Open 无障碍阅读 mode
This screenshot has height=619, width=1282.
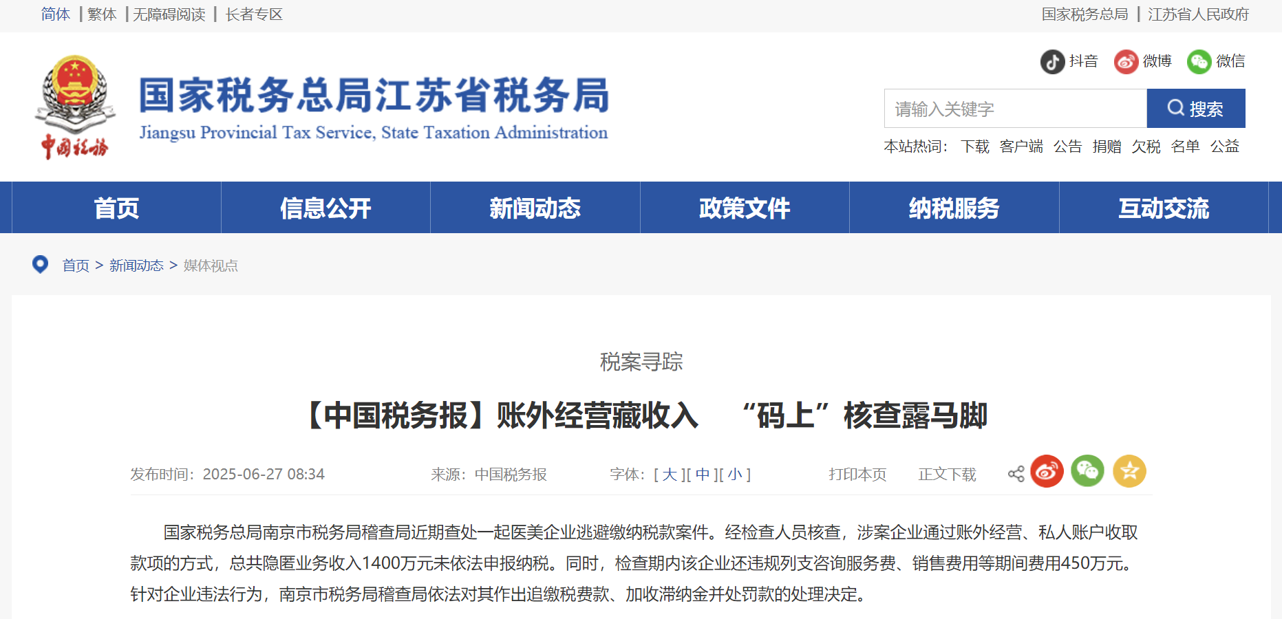coord(169,14)
